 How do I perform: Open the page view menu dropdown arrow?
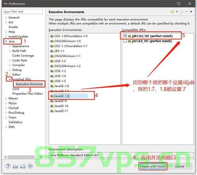(x=191, y=12)
